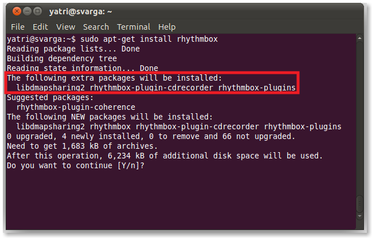Click the 'Building dependency tree' line
The height and width of the screenshot is (238, 372).
tap(62, 58)
